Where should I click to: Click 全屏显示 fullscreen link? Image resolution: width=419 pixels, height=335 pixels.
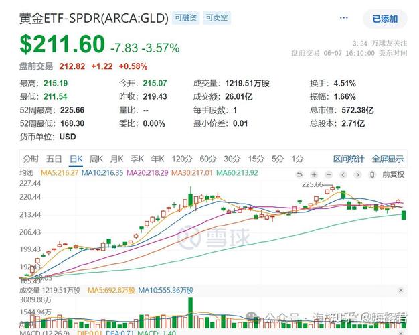coord(388,159)
